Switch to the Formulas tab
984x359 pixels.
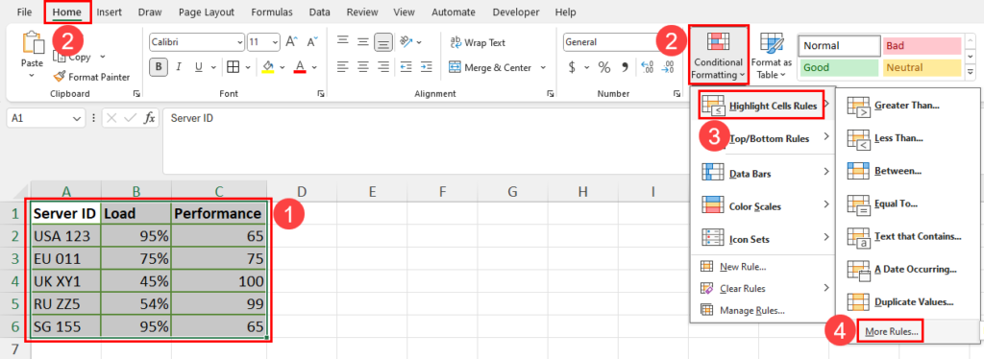272,12
